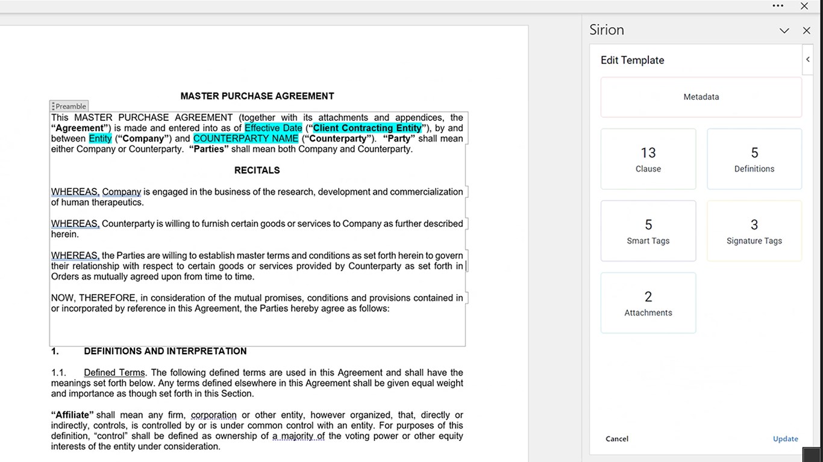This screenshot has width=823, height=462.
Task: Click the DEFINITIONS AND INTERPRETATION heading
Action: click(165, 351)
